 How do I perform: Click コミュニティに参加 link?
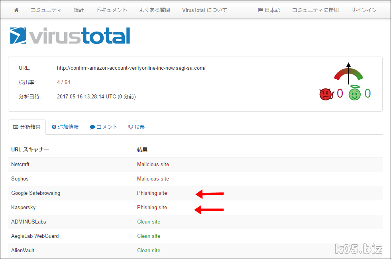click(x=315, y=10)
